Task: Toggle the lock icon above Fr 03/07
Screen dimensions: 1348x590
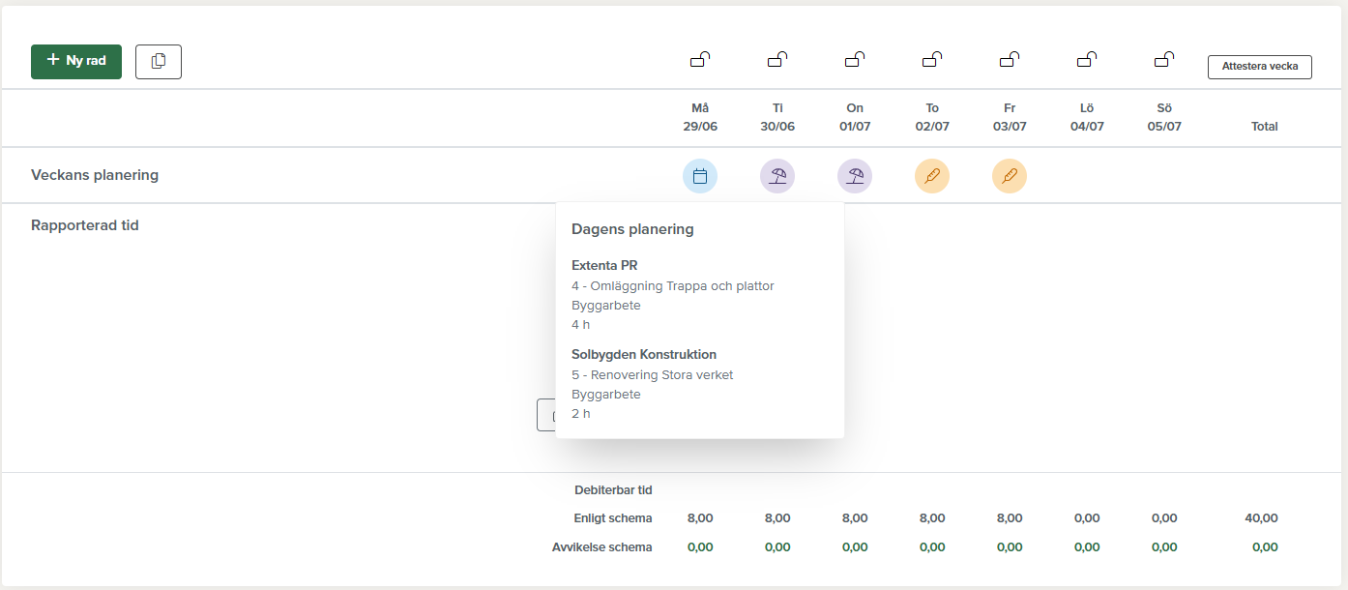Action: click(x=1010, y=59)
